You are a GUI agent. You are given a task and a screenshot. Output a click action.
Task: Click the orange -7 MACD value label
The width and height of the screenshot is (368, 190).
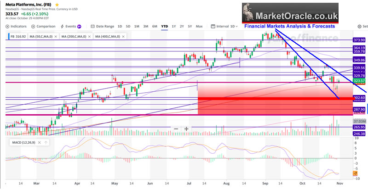(x=355, y=173)
